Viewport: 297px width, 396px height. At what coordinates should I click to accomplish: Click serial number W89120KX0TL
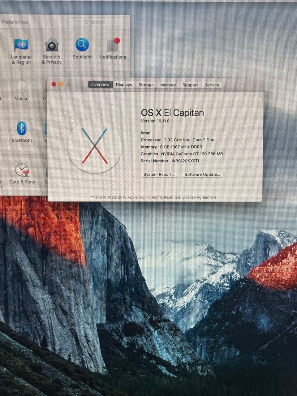[x=186, y=161]
